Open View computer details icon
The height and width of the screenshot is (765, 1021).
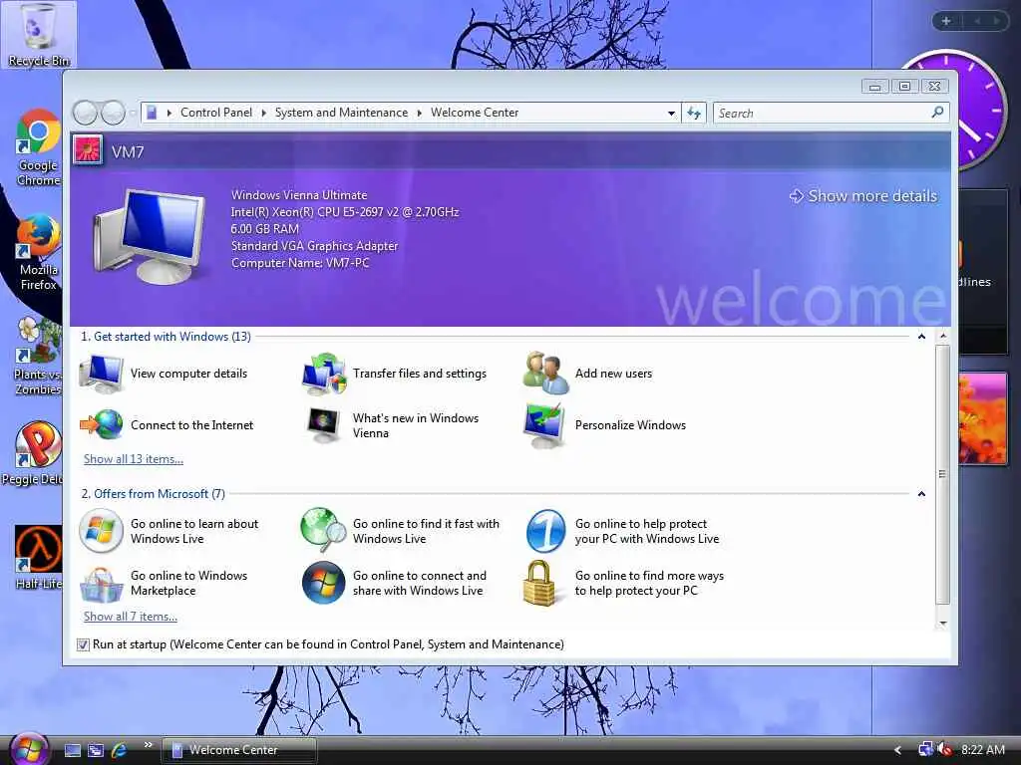[x=101, y=374]
